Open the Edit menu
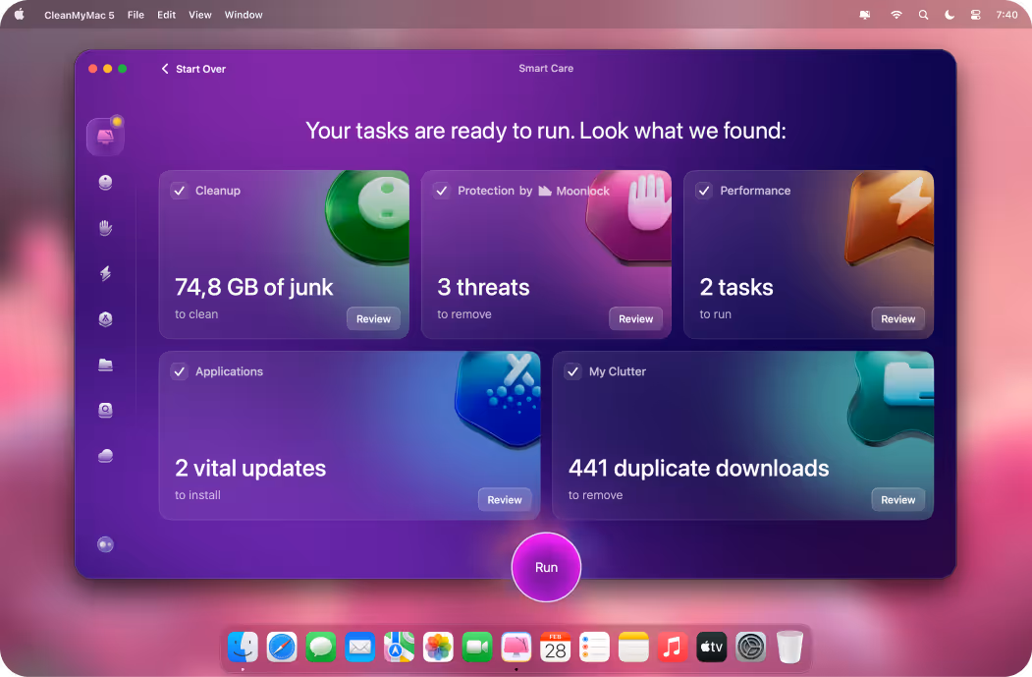The height and width of the screenshot is (677, 1032). [167, 15]
